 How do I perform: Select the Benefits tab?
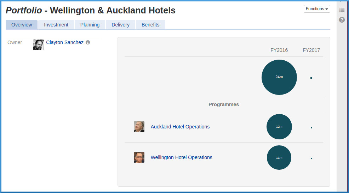(x=150, y=25)
